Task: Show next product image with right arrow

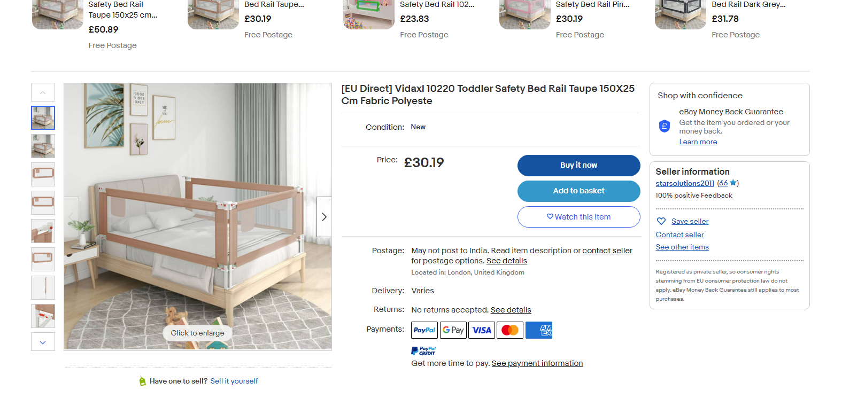Action: click(x=324, y=217)
